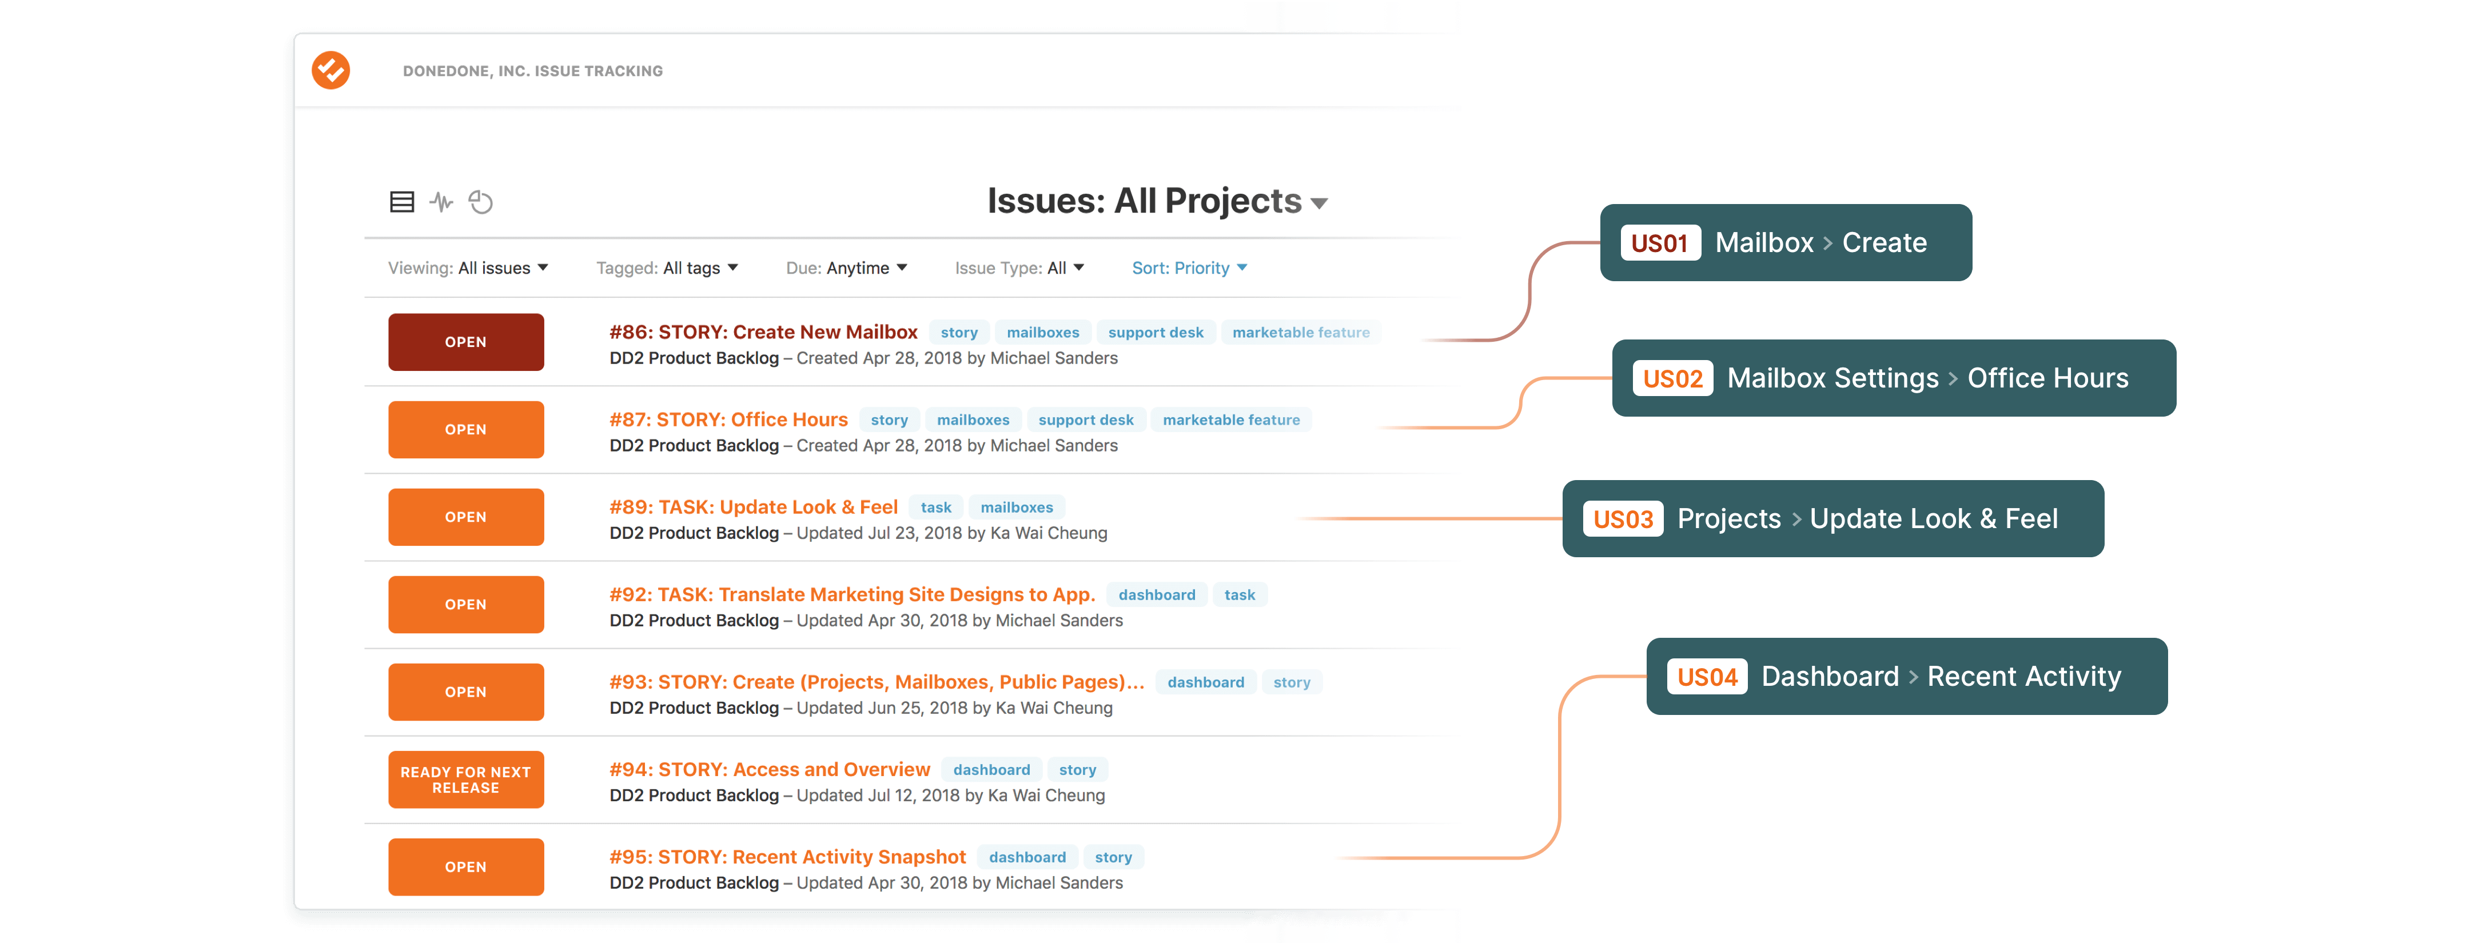Viewport: 2470px width, 943px height.
Task: Click the 'support desk' tag on issue #87
Action: [x=1085, y=419]
